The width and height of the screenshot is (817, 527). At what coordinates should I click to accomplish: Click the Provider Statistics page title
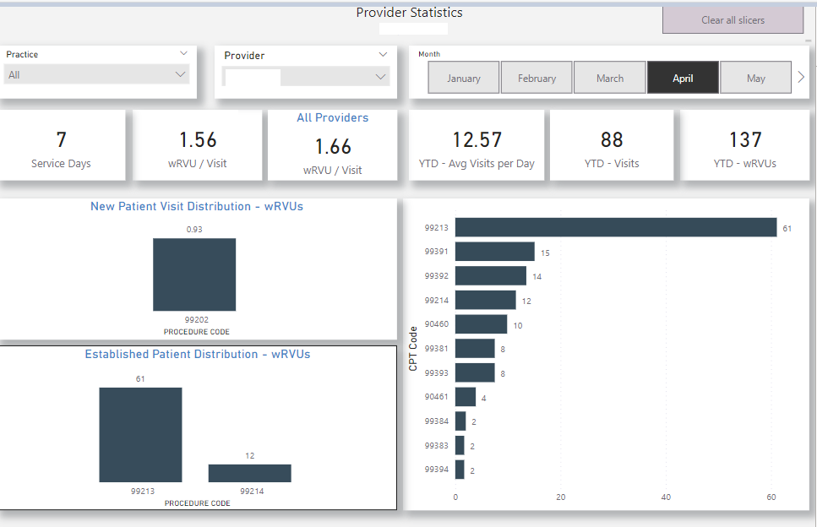pyautogui.click(x=410, y=13)
